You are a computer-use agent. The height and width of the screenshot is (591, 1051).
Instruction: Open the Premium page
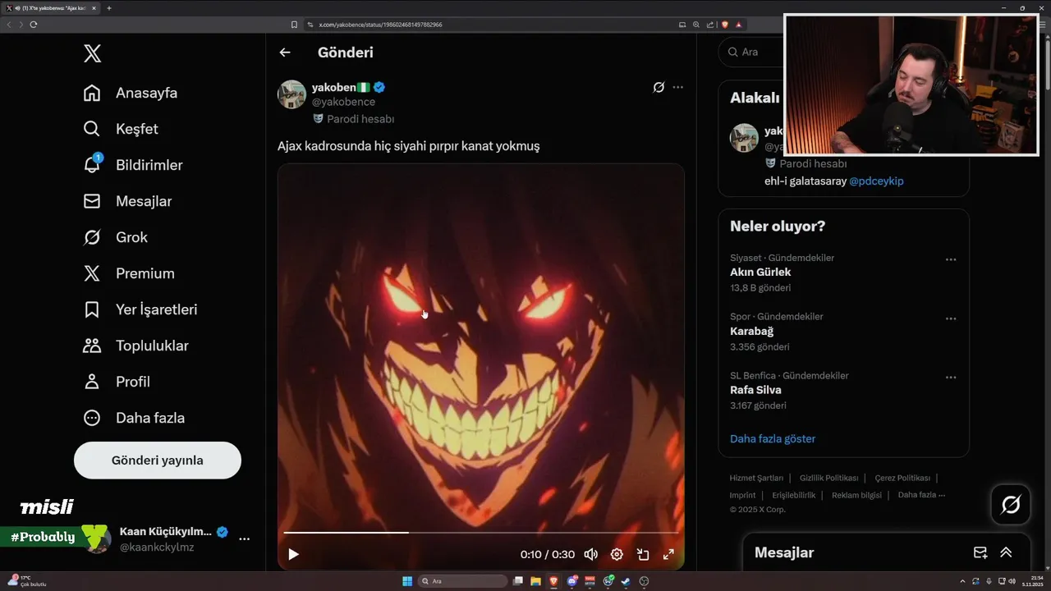tap(129, 273)
